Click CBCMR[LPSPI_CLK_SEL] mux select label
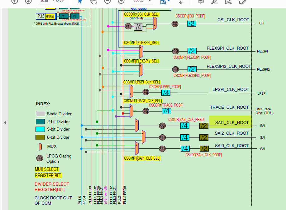Image resolution: width=286 pixels, height=210 pixels. click(x=141, y=82)
